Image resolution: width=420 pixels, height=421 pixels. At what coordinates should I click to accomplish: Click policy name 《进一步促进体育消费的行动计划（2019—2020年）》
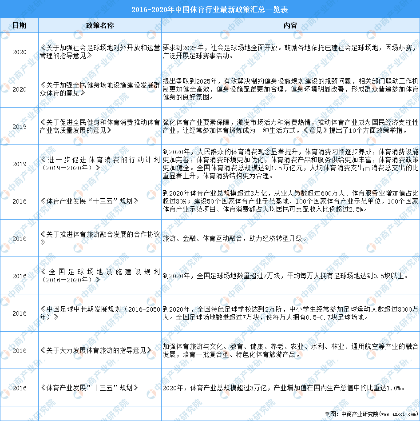100,164
